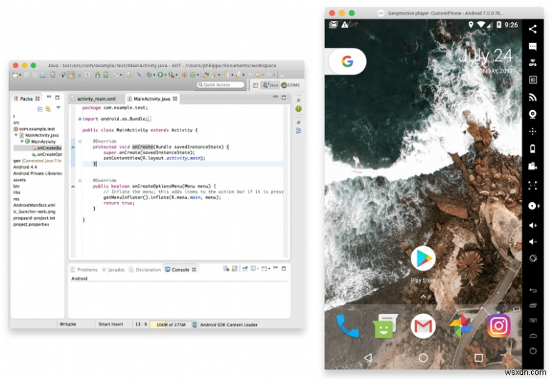Viewport: 554px width, 379px height.
Task: Expand the folded import statement
Action: 80,118
